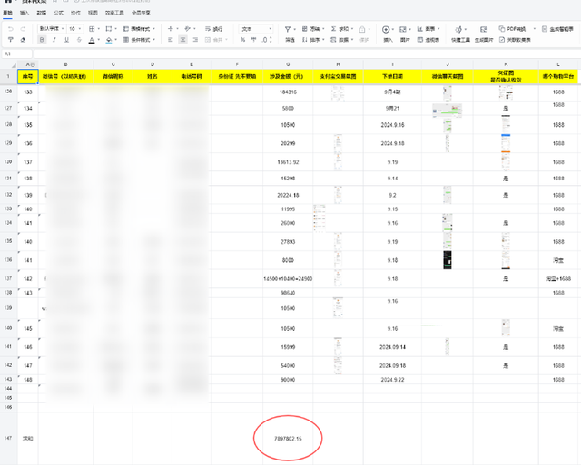
Task: Click the 图表 chart icon
Action: [420, 29]
